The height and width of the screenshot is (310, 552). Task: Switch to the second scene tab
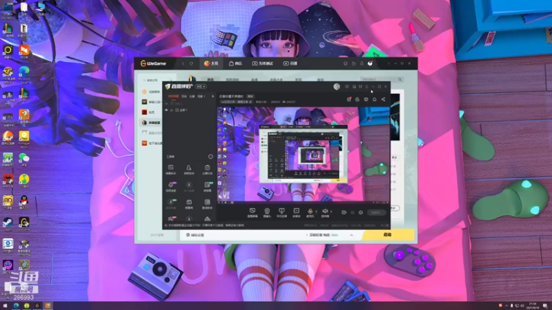pyautogui.click(x=184, y=96)
